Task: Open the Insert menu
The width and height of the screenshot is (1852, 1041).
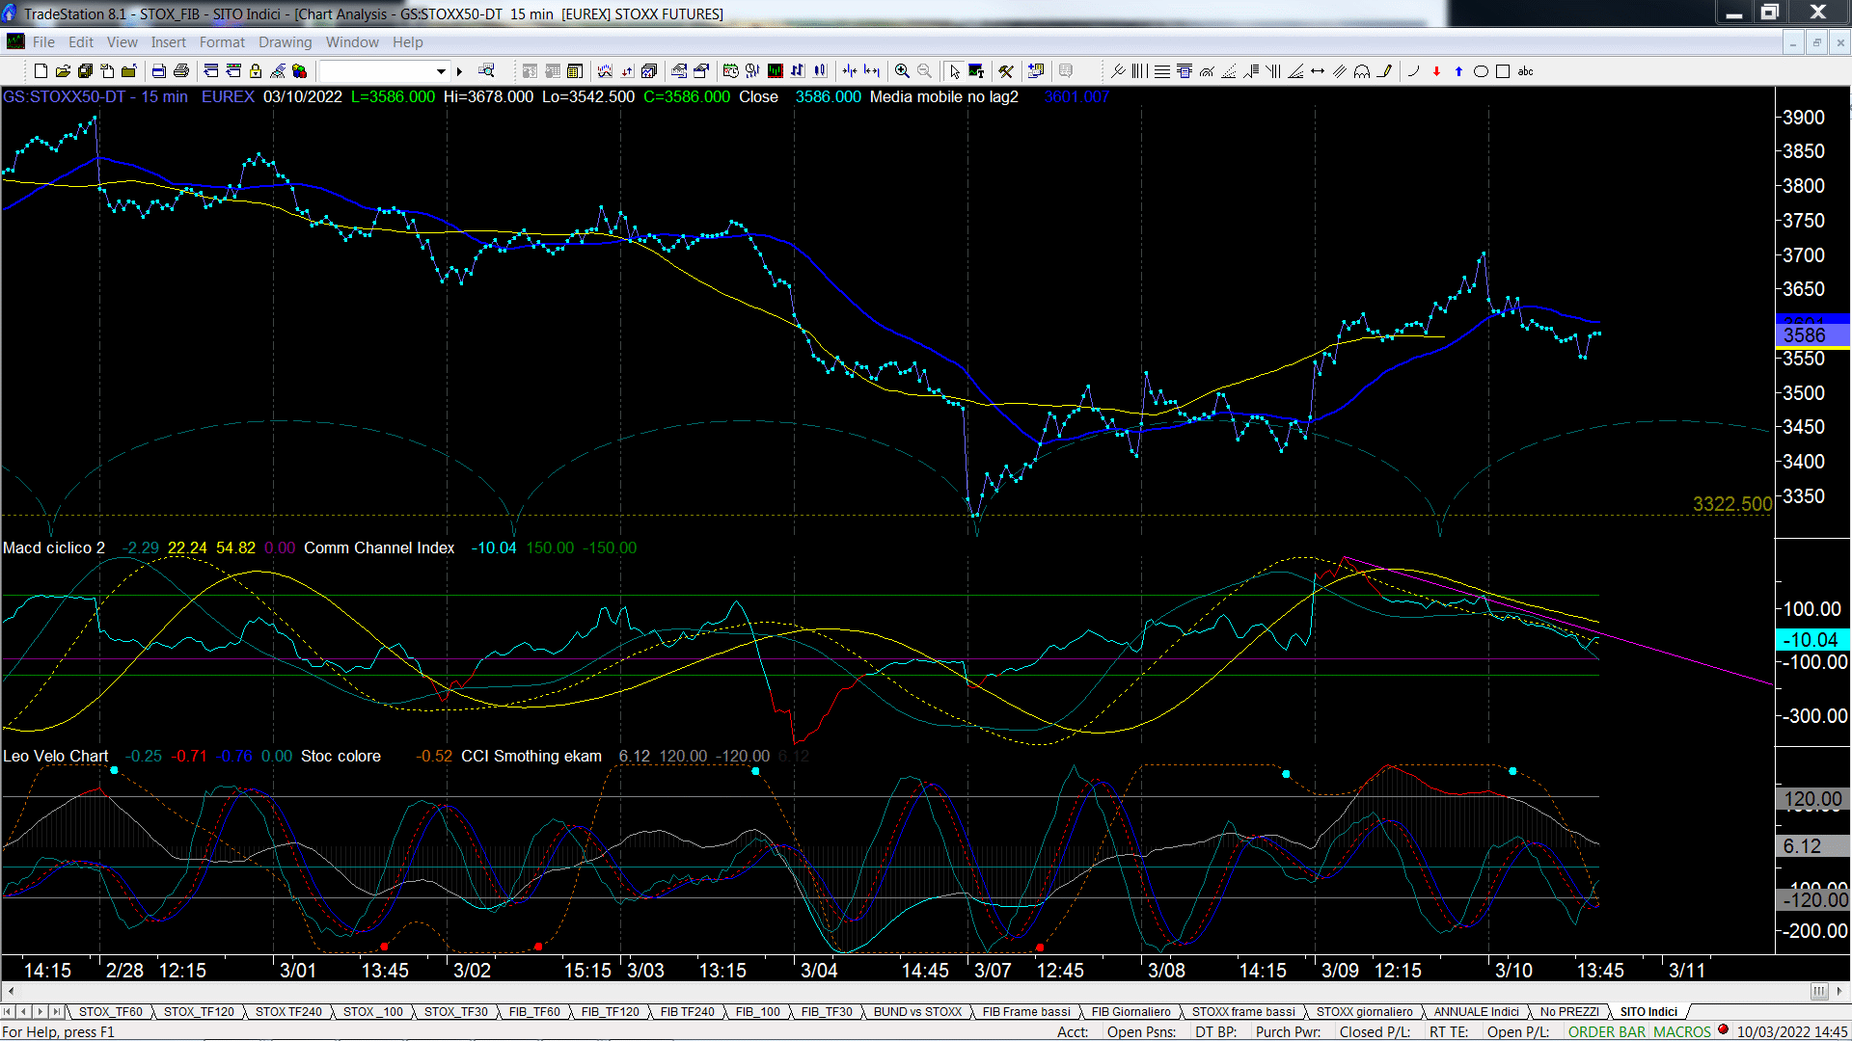Action: click(168, 42)
